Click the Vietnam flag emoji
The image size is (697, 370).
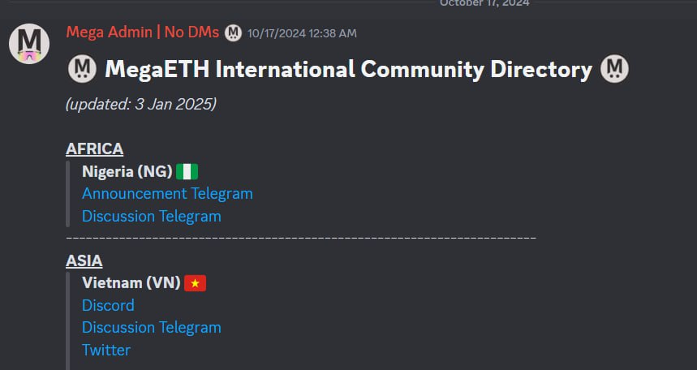coord(196,283)
